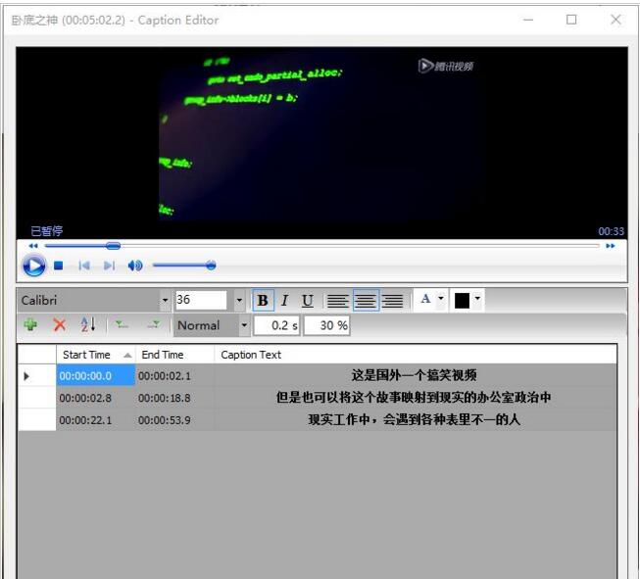
Task: Click the Play button
Action: 34,265
